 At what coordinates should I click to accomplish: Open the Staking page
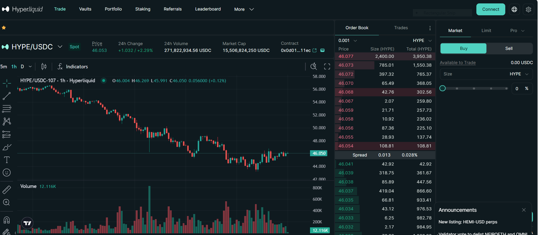143,9
